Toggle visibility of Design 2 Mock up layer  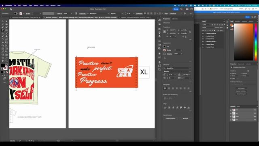pos(203,33)
